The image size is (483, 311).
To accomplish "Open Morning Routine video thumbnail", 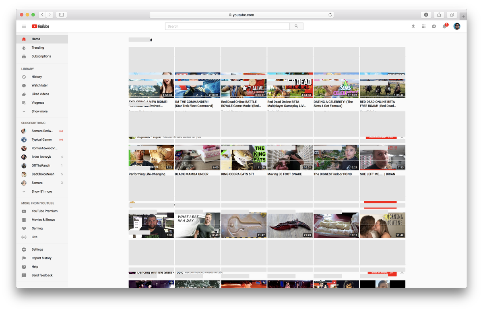I will tap(382, 225).
